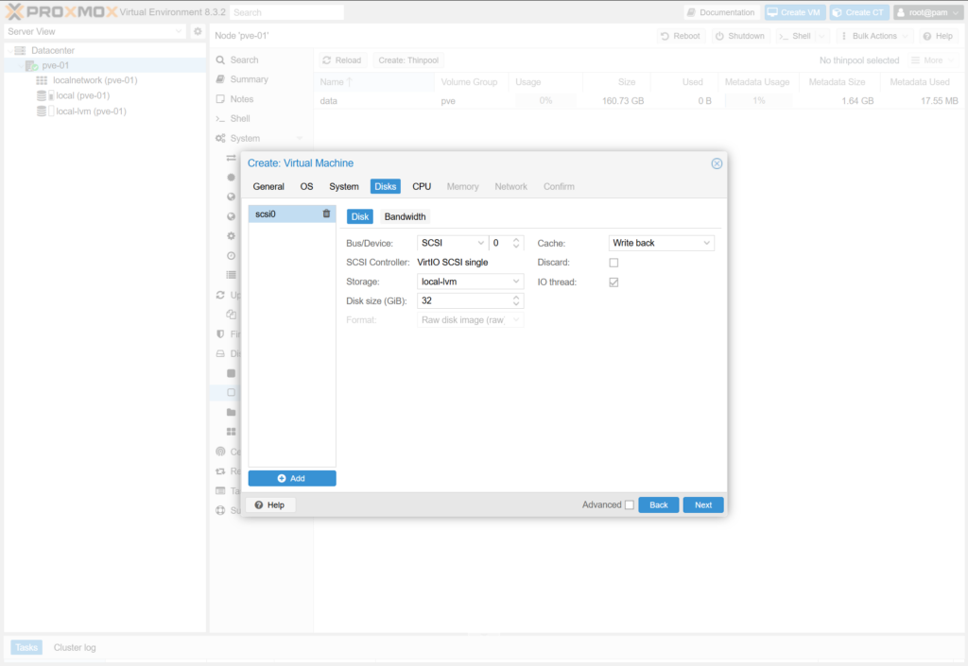The width and height of the screenshot is (968, 666).
Task: Click the Create CT container button
Action: (859, 12)
